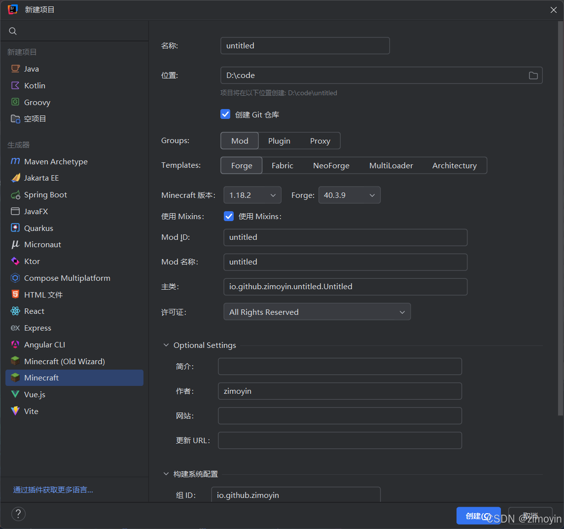
Task: Select the Plugin group
Action: (279, 141)
